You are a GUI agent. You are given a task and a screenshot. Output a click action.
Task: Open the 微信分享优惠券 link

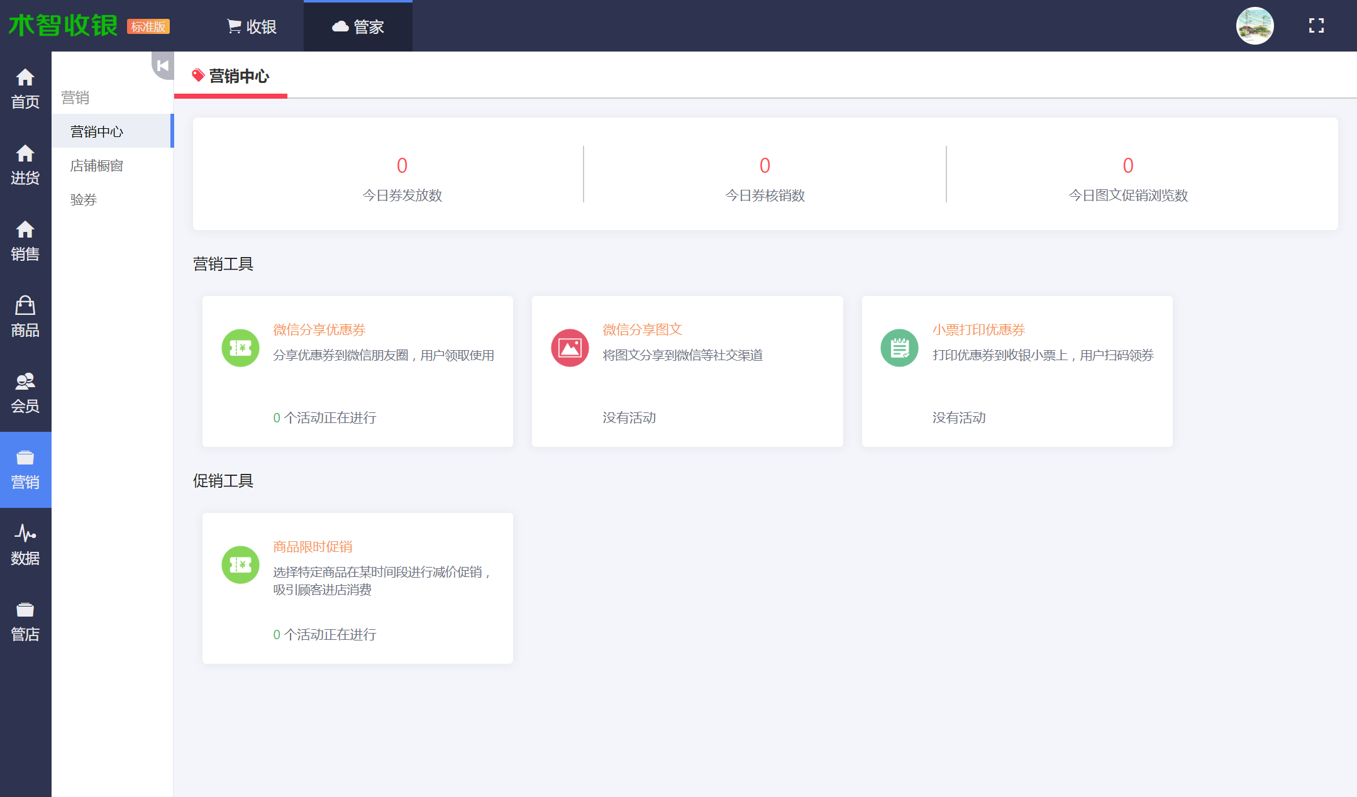click(x=319, y=329)
